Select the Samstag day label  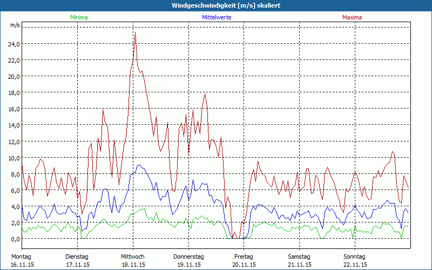click(x=299, y=256)
